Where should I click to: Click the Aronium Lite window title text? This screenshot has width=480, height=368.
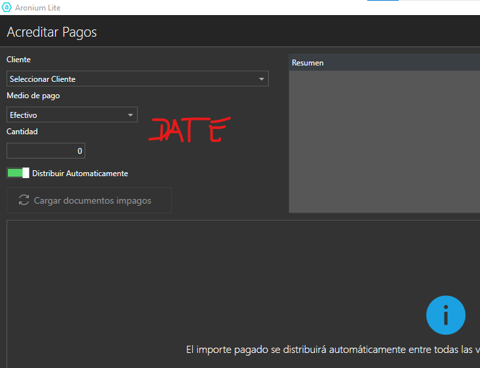pos(39,7)
